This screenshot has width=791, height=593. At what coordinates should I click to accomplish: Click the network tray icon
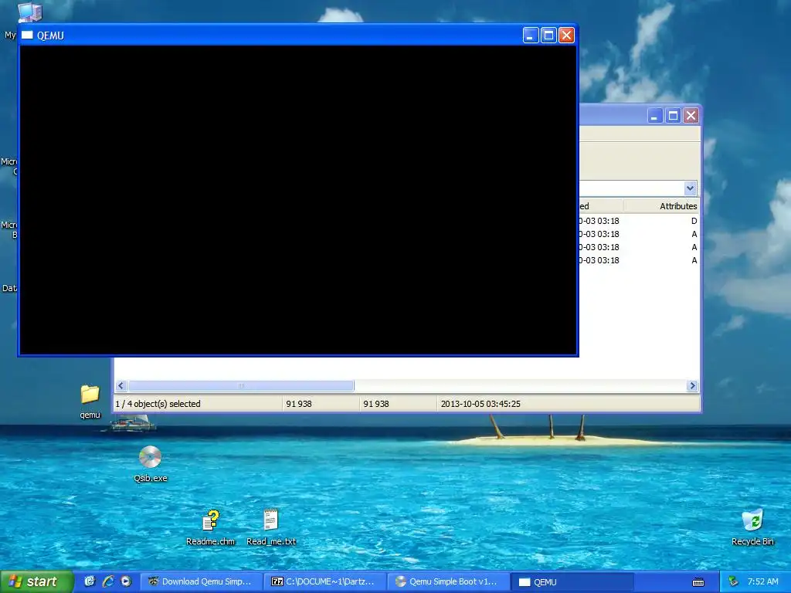click(x=734, y=581)
